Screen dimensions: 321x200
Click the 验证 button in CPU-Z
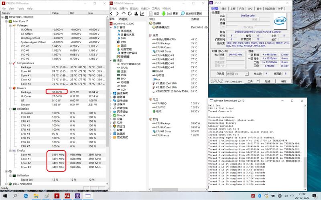(268, 81)
